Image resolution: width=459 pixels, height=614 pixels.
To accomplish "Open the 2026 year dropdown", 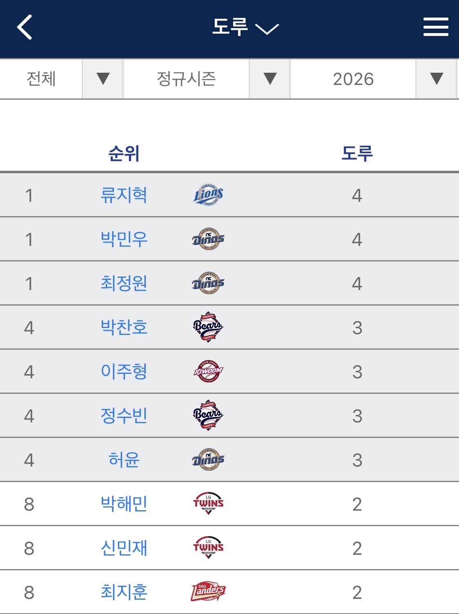I will 373,79.
